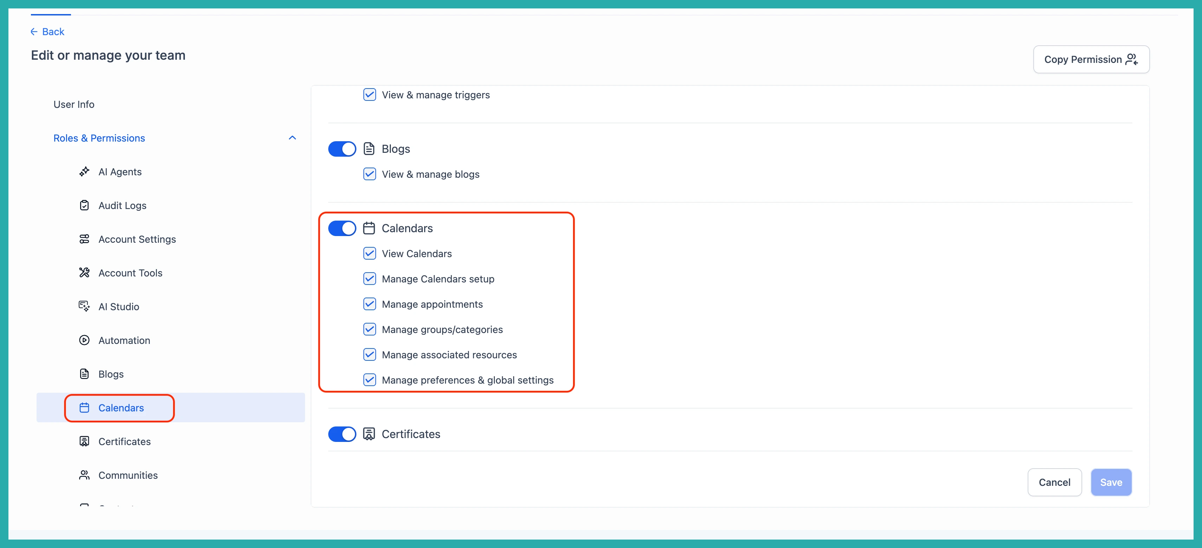
Task: Click the 'Manage appointments' label text
Action: tap(432, 304)
